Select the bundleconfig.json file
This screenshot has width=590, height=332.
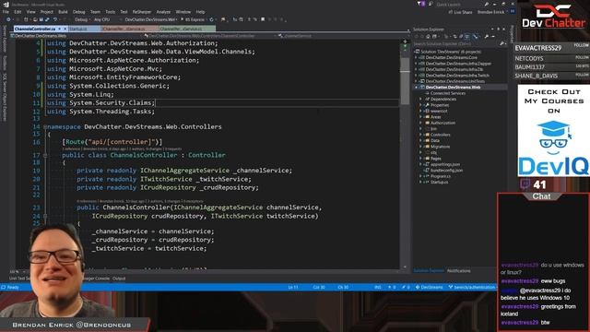click(x=446, y=170)
